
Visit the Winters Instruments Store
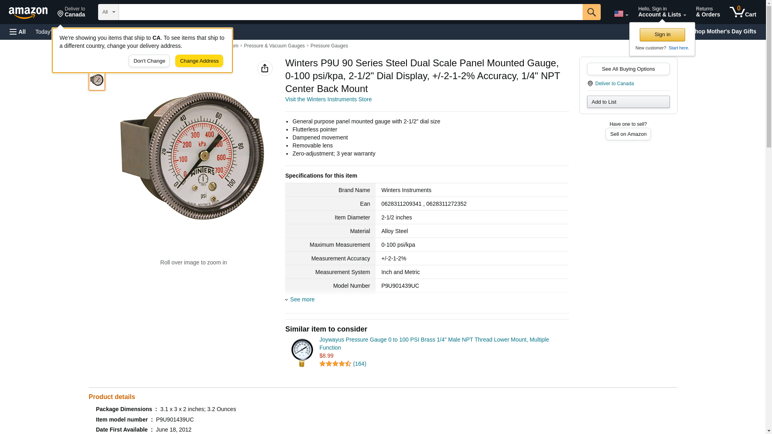coord(328,99)
